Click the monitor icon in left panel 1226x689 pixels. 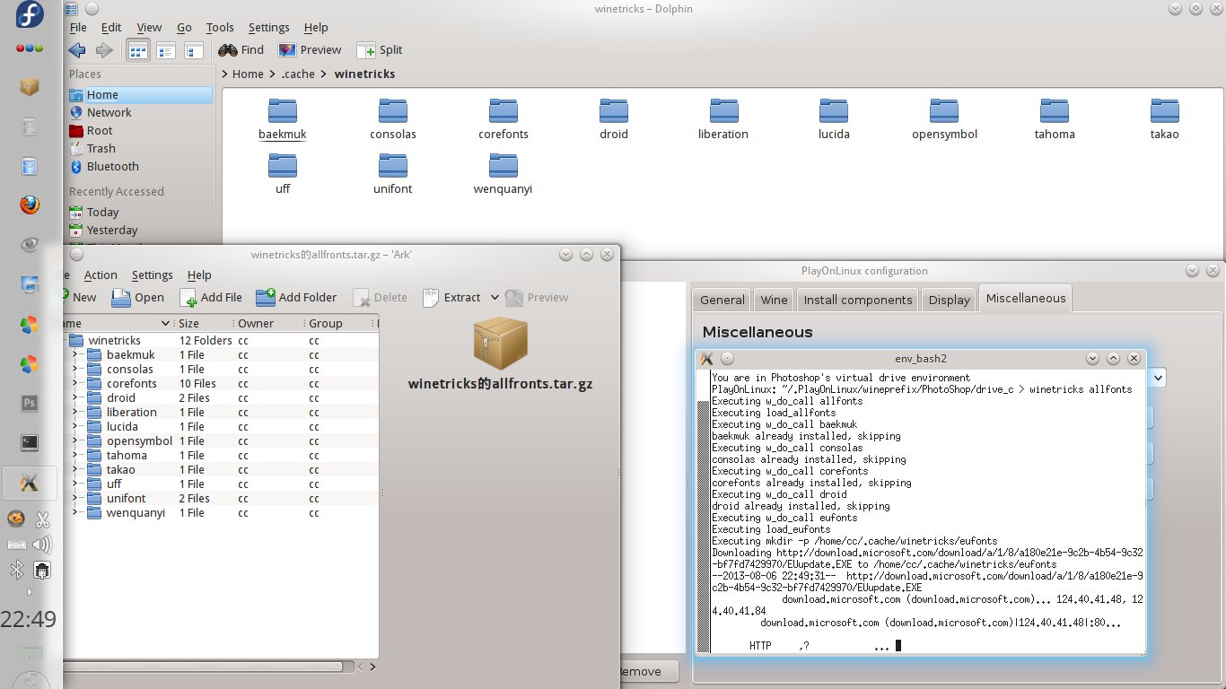[x=30, y=284]
